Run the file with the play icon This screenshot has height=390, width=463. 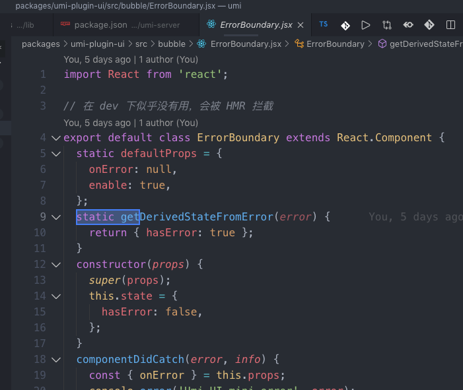tap(365, 25)
